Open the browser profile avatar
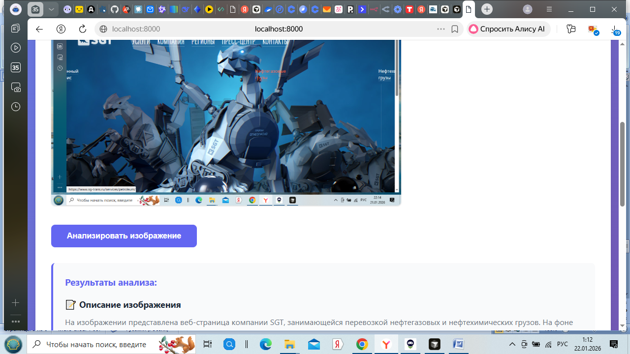 click(x=528, y=9)
